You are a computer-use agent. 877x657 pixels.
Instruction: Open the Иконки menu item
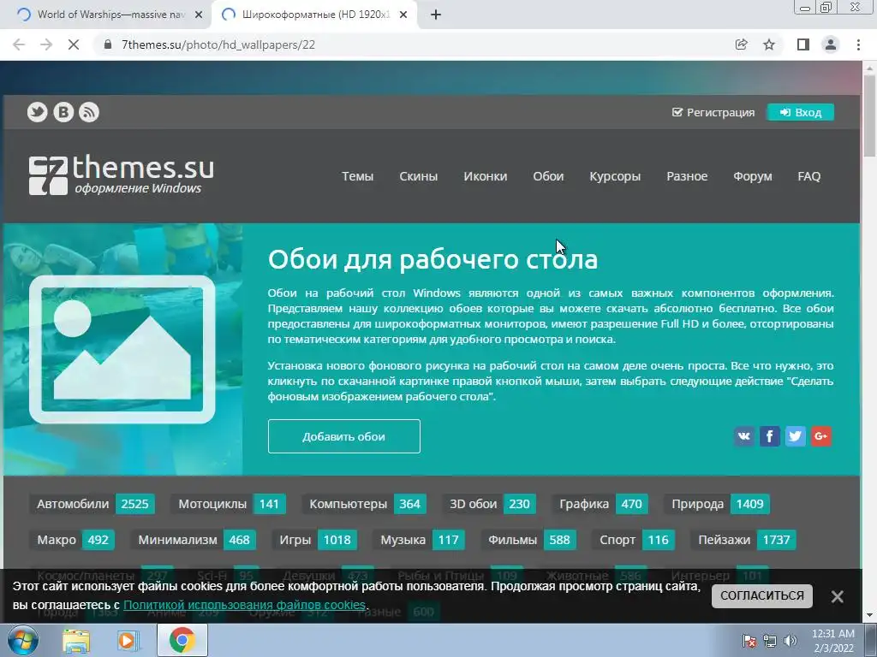click(x=486, y=176)
